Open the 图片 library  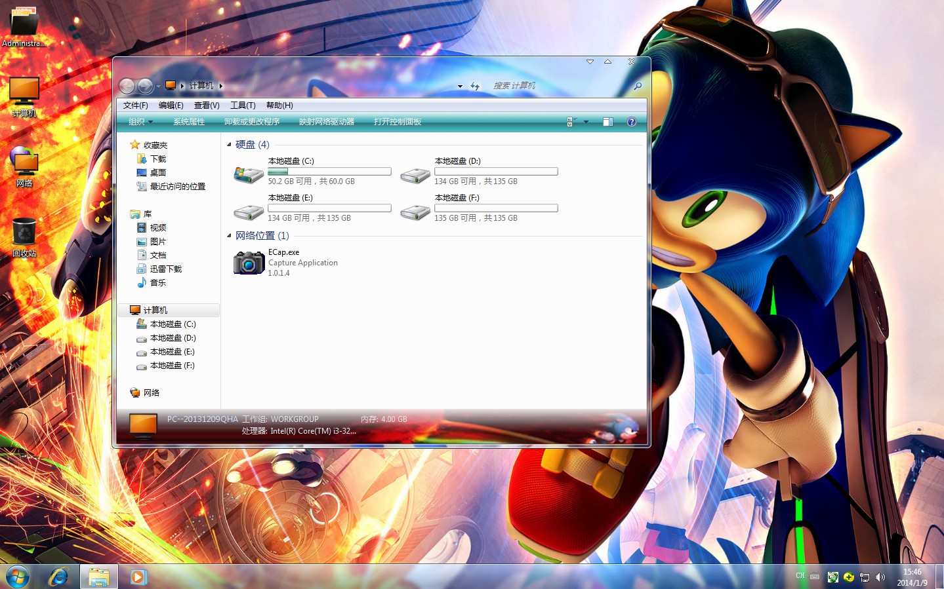[x=152, y=241]
